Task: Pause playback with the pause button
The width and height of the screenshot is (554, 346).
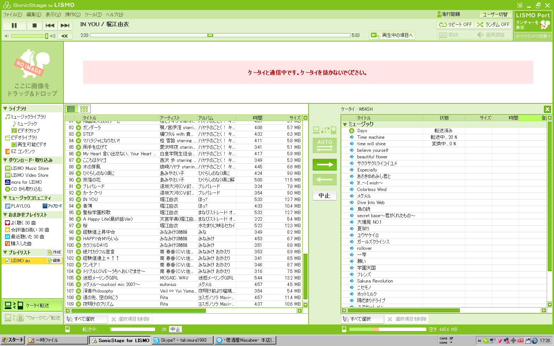Action: click(x=15, y=25)
